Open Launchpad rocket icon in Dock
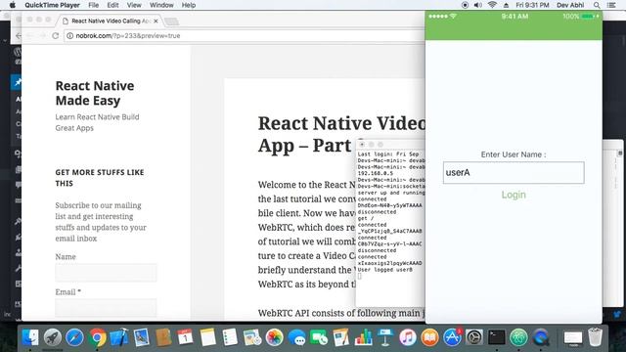This screenshot has height=352, width=626. coord(52,337)
